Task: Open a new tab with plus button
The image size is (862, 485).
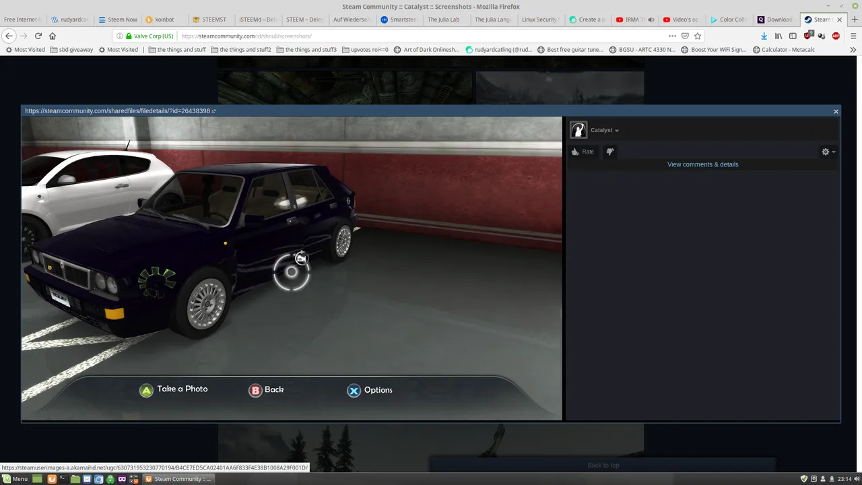Action: tap(855, 20)
